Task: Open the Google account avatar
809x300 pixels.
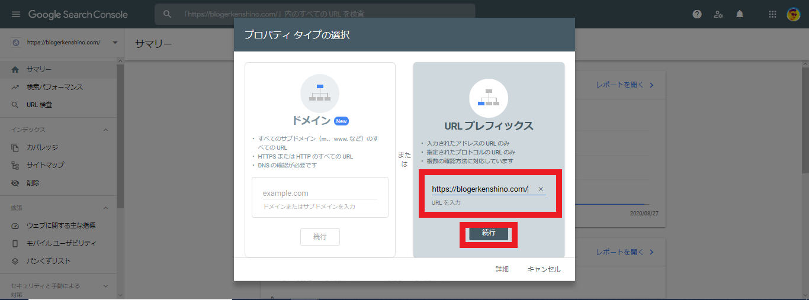Action: [x=794, y=14]
